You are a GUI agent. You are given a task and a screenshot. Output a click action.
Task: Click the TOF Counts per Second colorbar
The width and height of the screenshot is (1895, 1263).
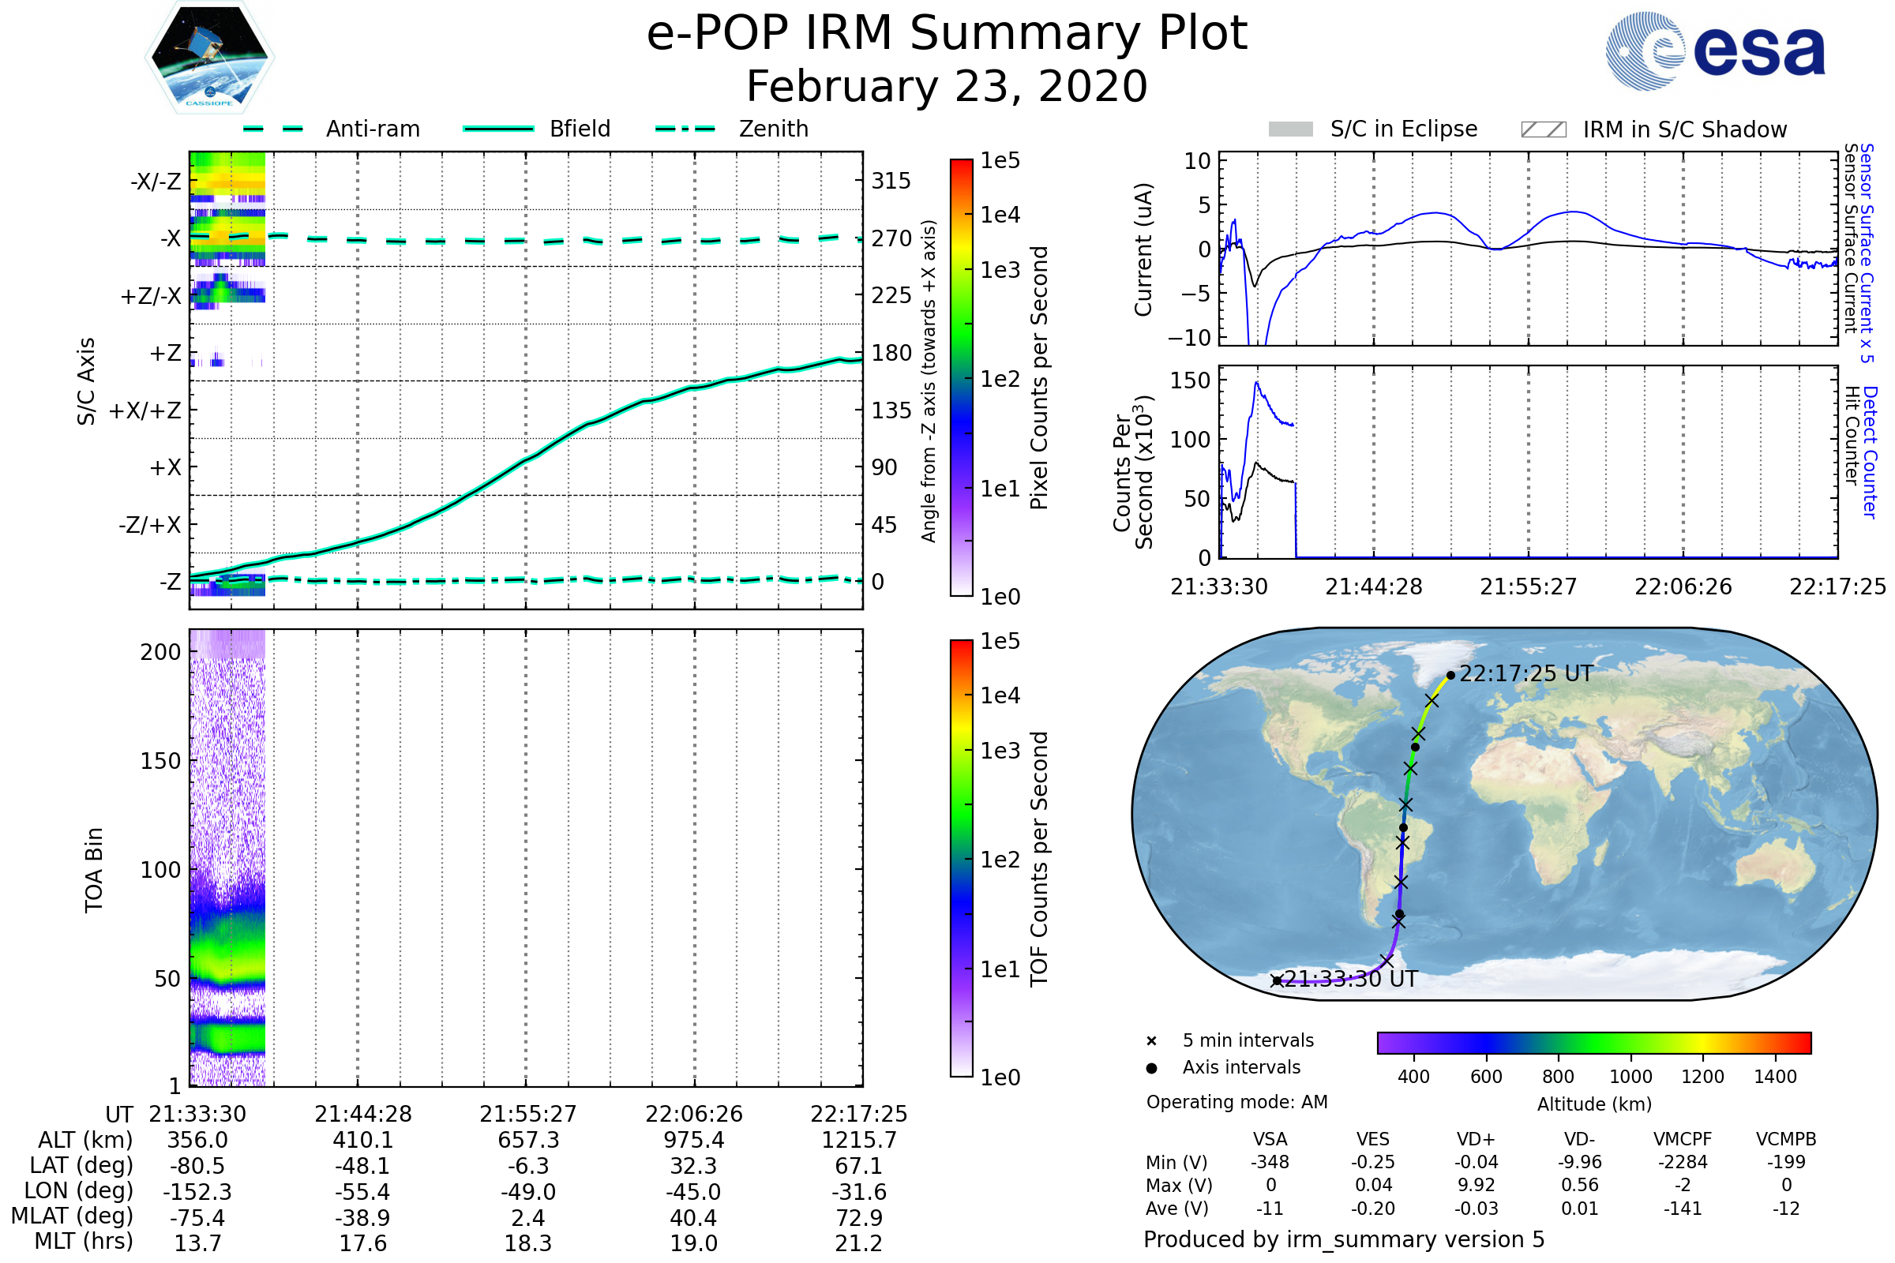(x=961, y=858)
